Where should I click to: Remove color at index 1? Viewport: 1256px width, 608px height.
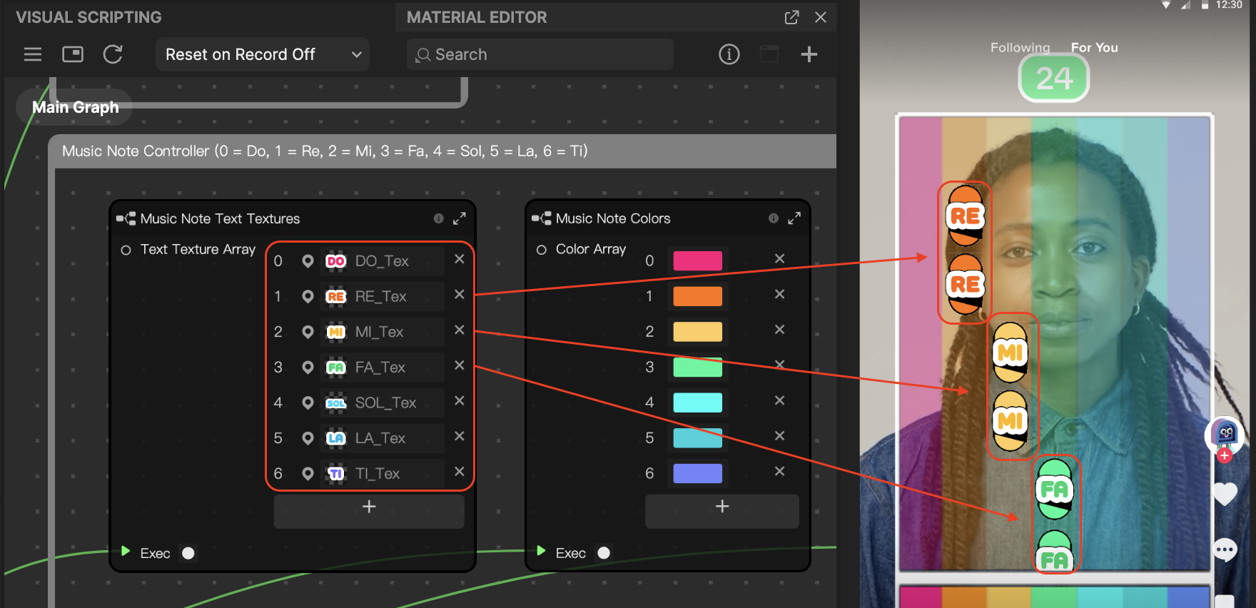pos(780,294)
